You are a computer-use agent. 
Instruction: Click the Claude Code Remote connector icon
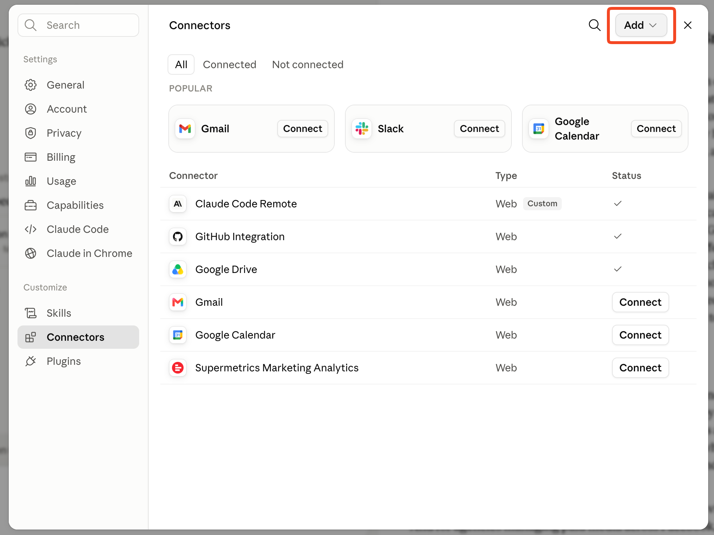(178, 204)
